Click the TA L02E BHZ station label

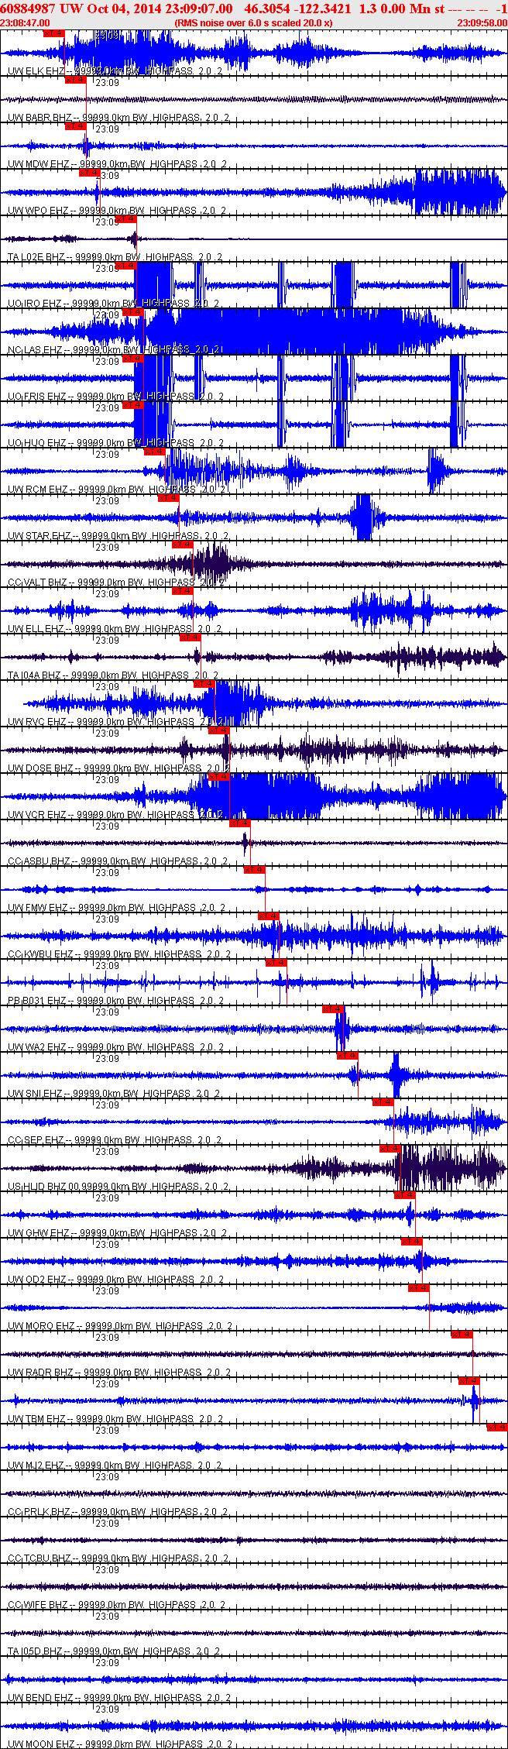[115, 257]
